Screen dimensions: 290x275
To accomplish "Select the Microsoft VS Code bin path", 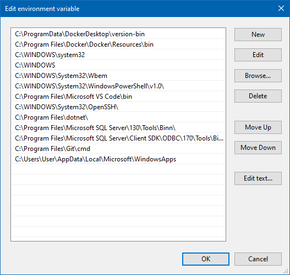I will click(118, 97).
